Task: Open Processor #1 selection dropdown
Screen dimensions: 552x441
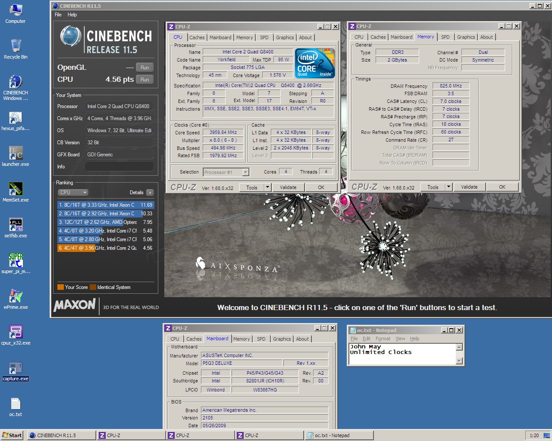Action: point(245,172)
